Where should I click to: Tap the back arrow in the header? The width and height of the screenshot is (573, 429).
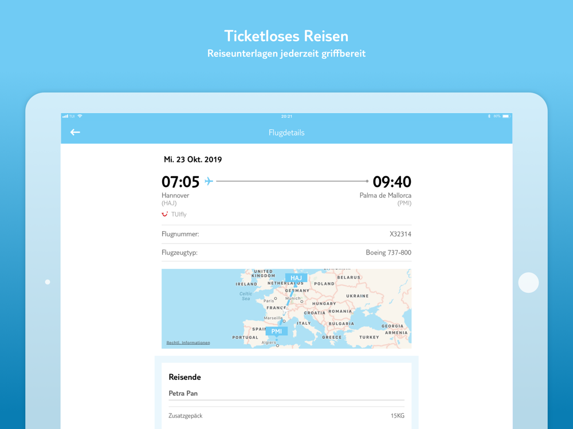75,132
